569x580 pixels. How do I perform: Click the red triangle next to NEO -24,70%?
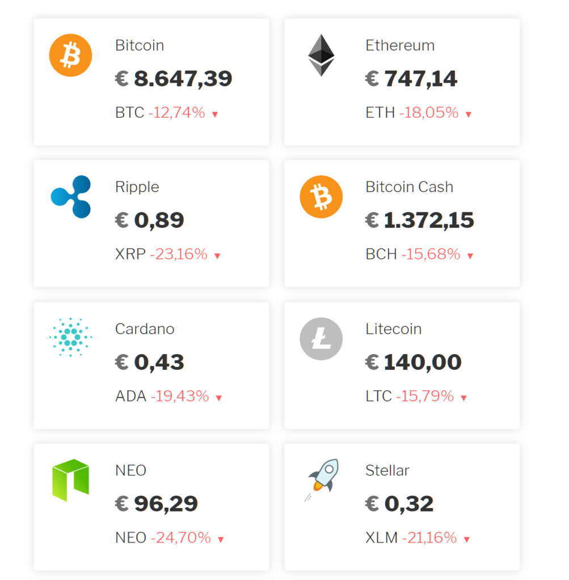coord(221,540)
